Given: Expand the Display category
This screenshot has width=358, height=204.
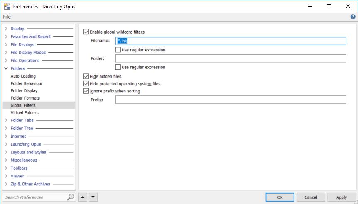Looking at the screenshot, I should pyautogui.click(x=6, y=29).
